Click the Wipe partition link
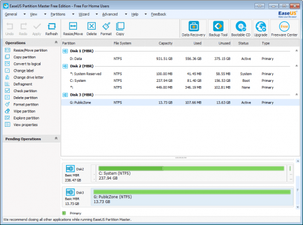Viewport: 303px width, 225px height. tap(24, 111)
